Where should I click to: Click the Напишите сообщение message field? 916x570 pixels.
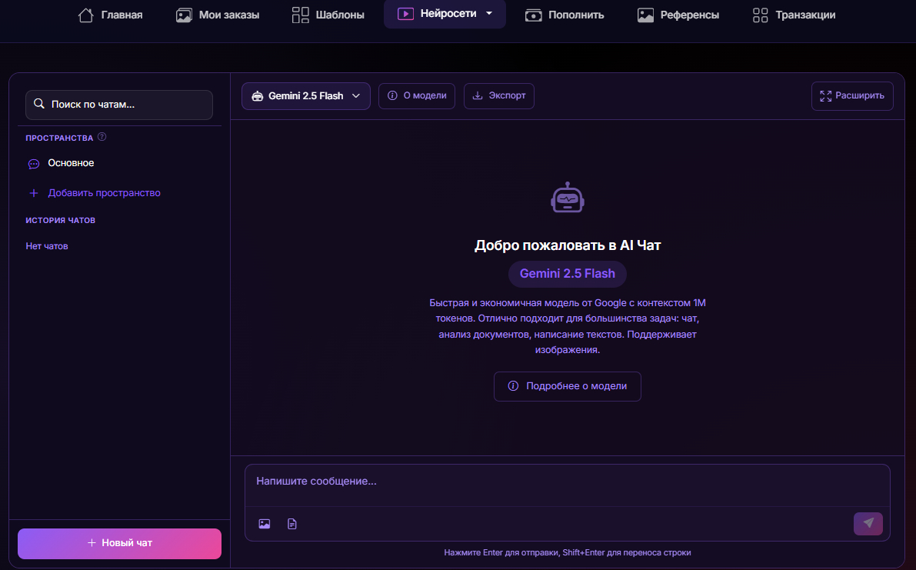[x=568, y=485]
